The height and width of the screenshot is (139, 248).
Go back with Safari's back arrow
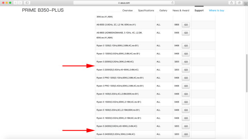click(x=15, y=3)
